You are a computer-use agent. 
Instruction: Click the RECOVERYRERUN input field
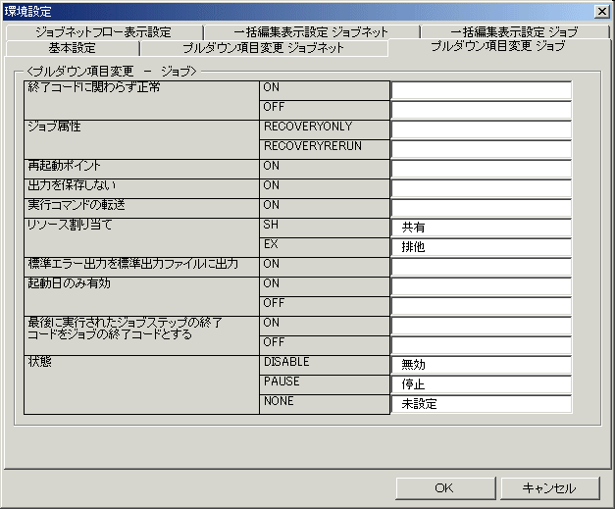(481, 149)
